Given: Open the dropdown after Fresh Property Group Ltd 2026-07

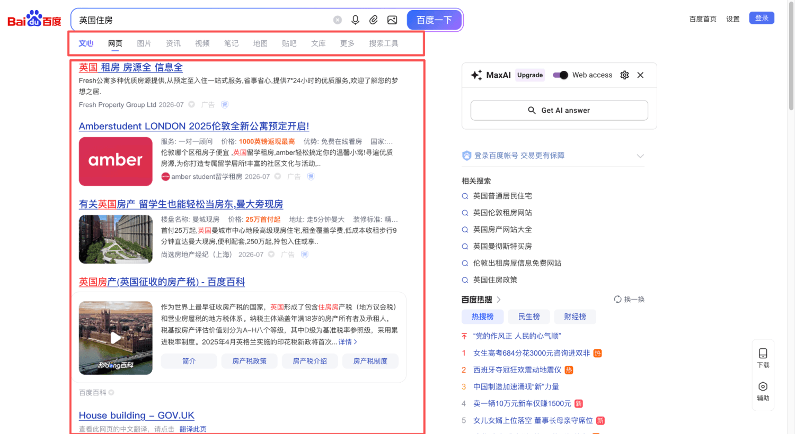Looking at the screenshot, I should point(192,105).
